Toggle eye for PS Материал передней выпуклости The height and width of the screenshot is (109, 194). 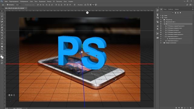[161, 26]
